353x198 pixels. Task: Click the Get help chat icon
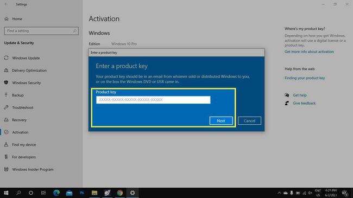(287, 95)
